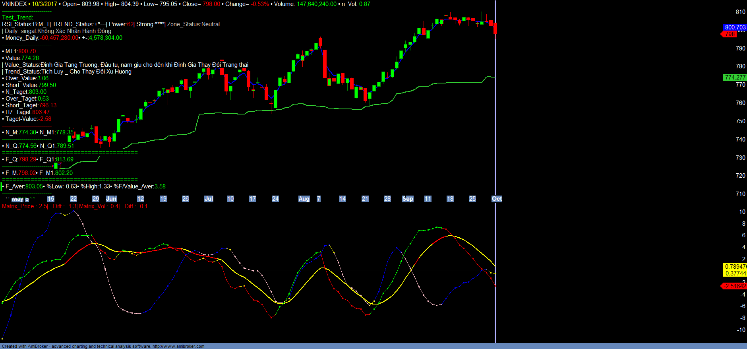The image size is (747, 349).
Task: Click the blue 800.703 price tag
Action: coord(735,27)
